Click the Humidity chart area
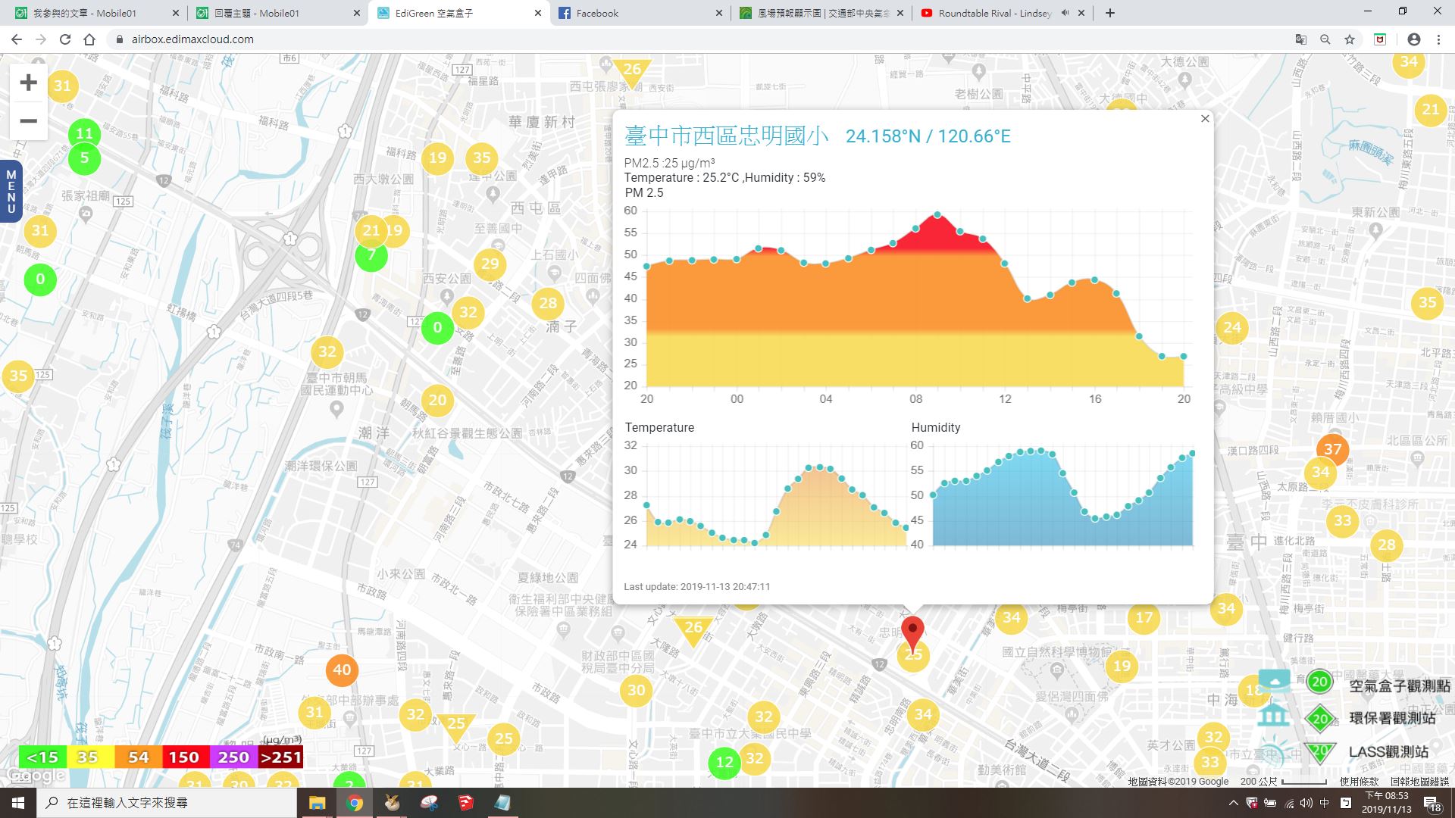 [1062, 496]
